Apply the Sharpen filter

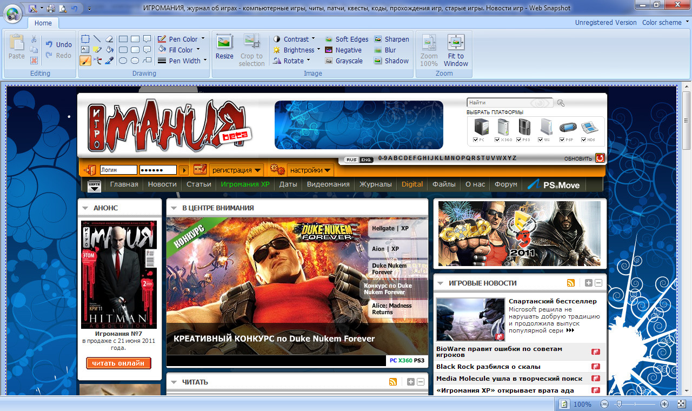391,39
